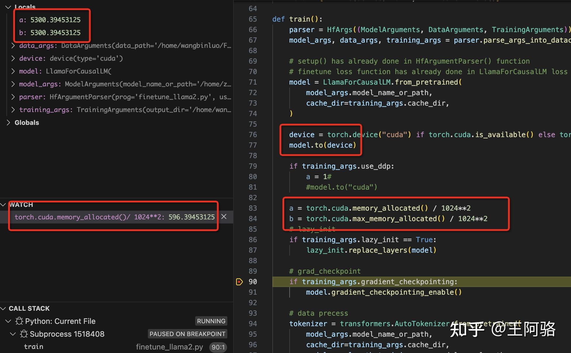This screenshot has height=353, width=571.
Task: Click the chevron icon before model_args variable
Action: (13, 84)
